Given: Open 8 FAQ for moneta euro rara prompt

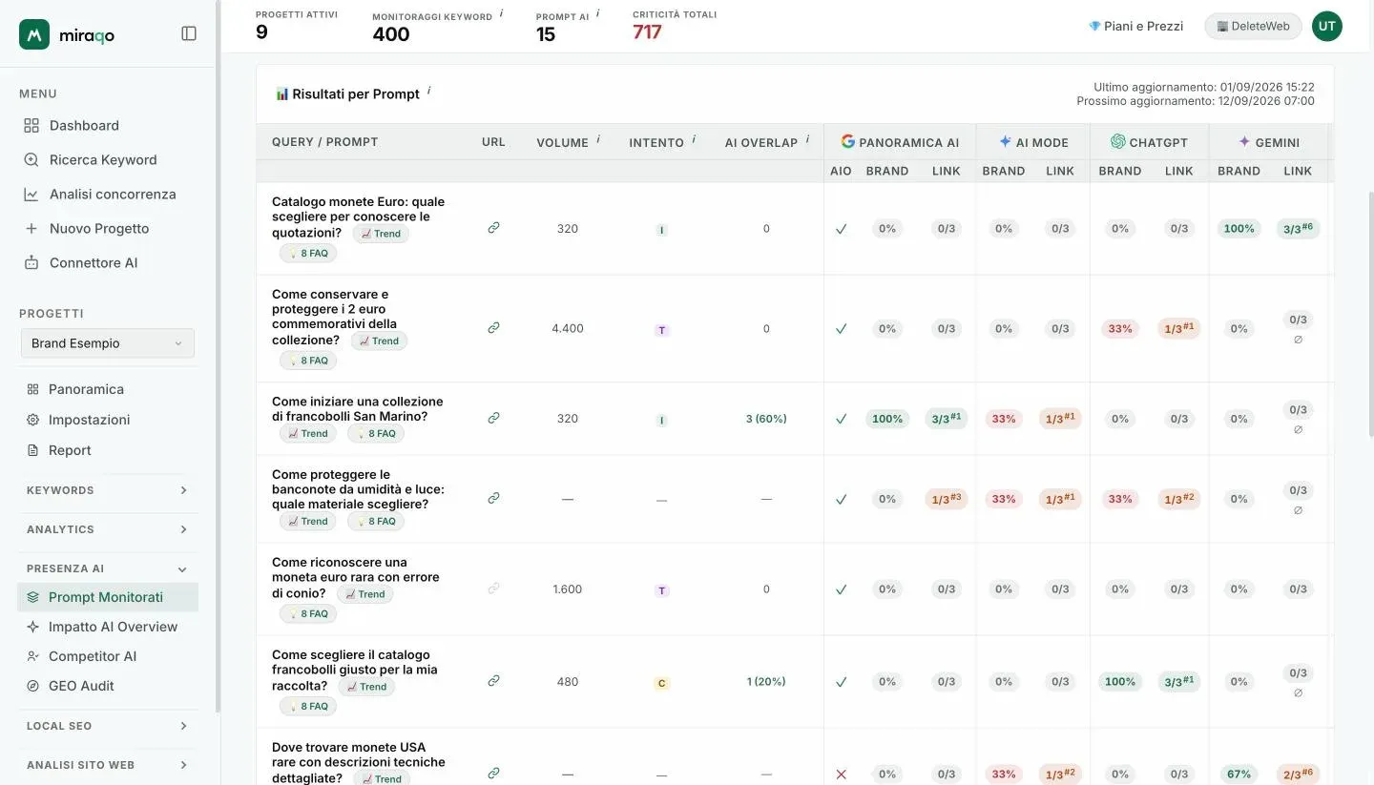Looking at the screenshot, I should tap(308, 614).
